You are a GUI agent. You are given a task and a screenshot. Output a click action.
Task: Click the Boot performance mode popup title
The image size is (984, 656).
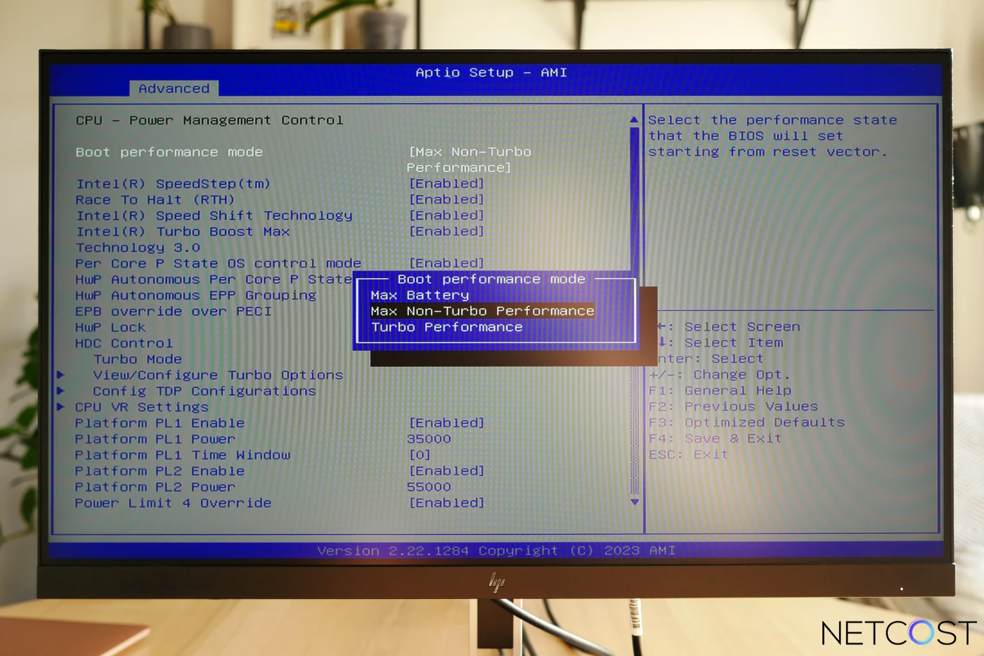click(491, 280)
